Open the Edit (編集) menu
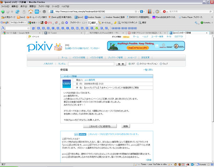214x167 pixels. (15, 6)
